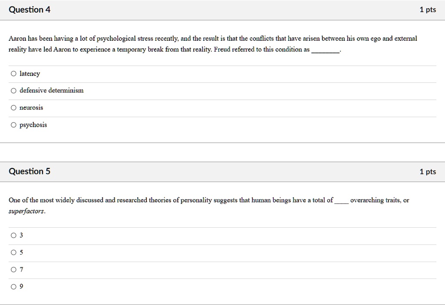Click the 1 pts label for Question 5
Viewport: 445px width, 305px height.
tap(428, 171)
